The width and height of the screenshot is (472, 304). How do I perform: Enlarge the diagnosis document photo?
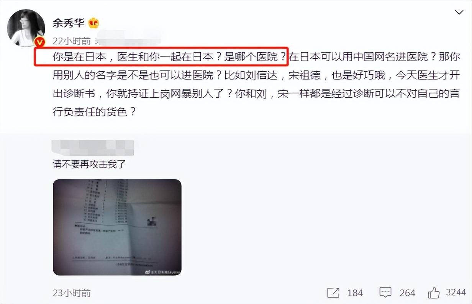point(117,227)
